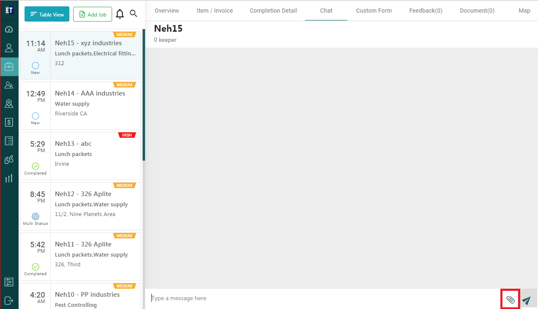The width and height of the screenshot is (538, 309).
Task: Click the New status circle on Neh14
Action: (x=36, y=116)
